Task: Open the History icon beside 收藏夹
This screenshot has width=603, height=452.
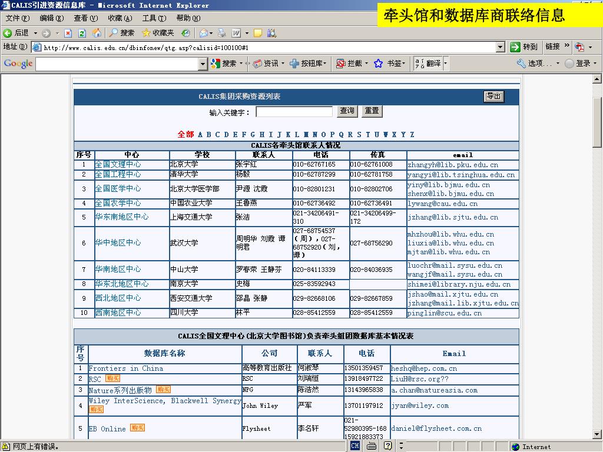Action: coord(185,33)
